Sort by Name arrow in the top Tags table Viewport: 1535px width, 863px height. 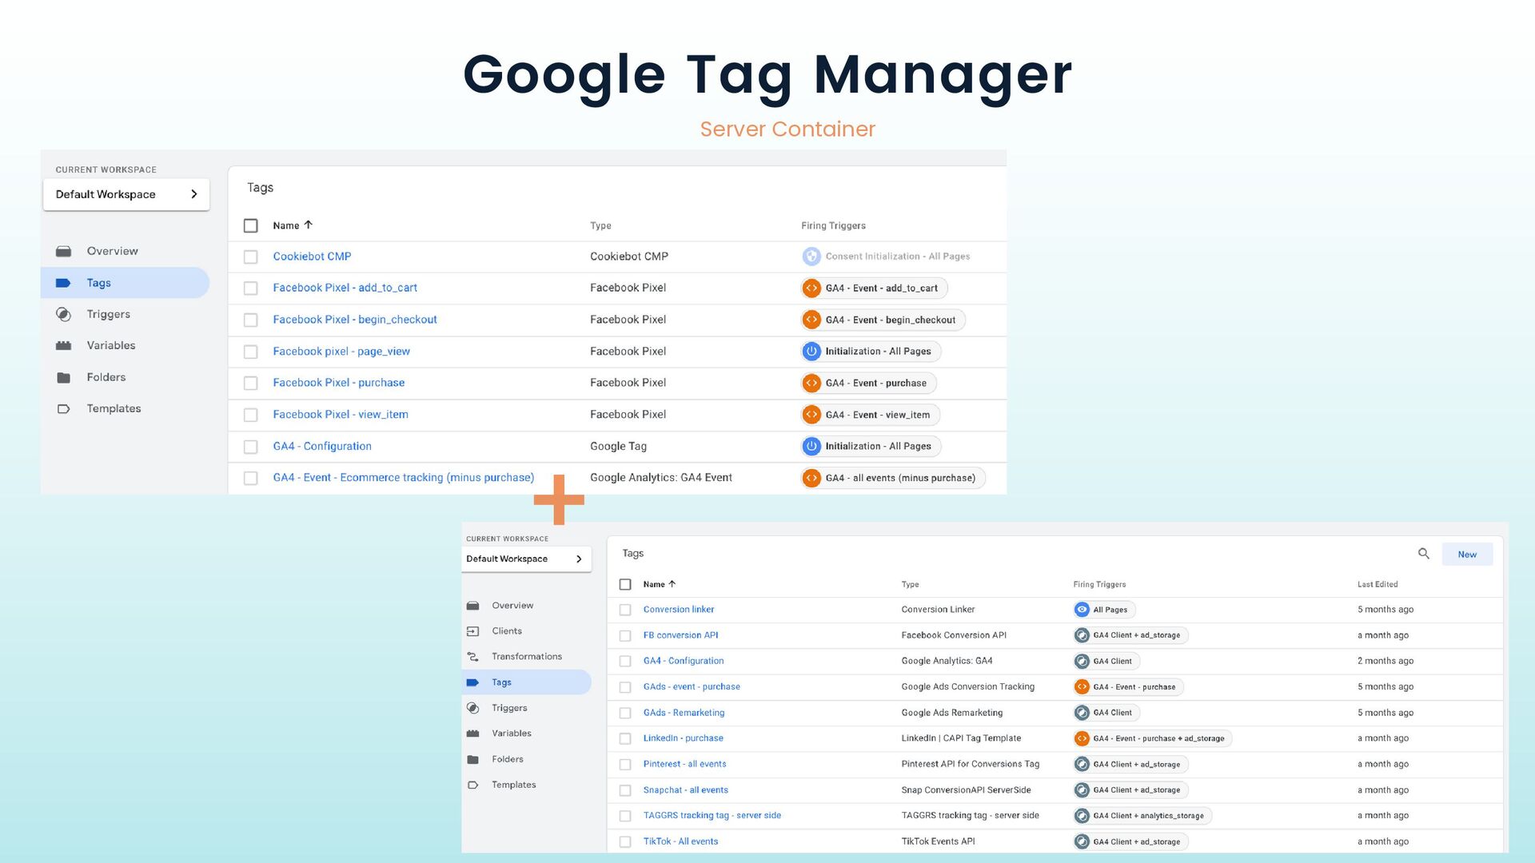[309, 225]
